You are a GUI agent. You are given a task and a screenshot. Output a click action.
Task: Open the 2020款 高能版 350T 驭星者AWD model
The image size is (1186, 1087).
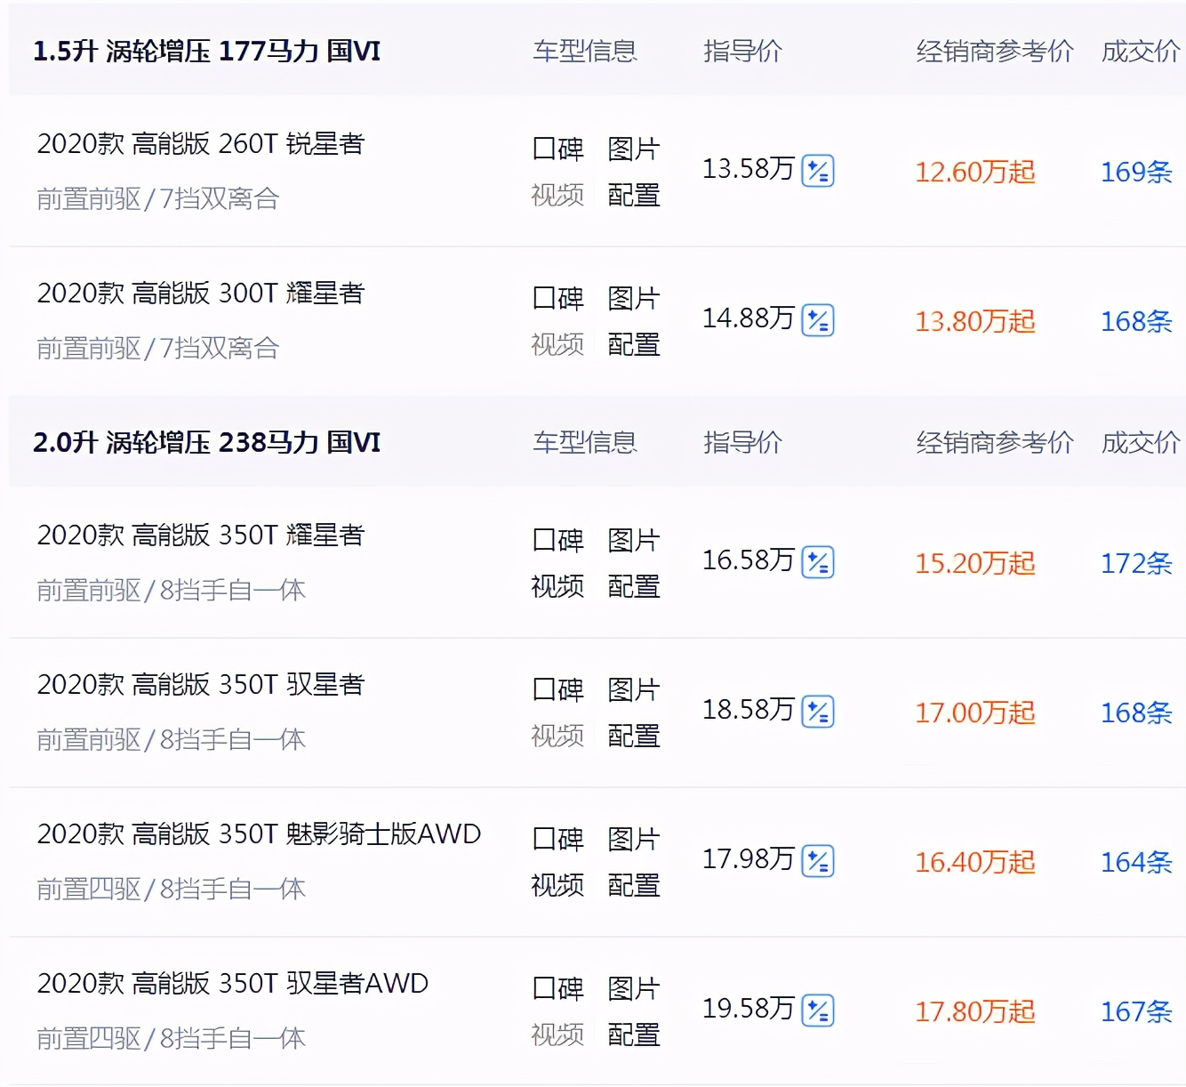tap(233, 983)
